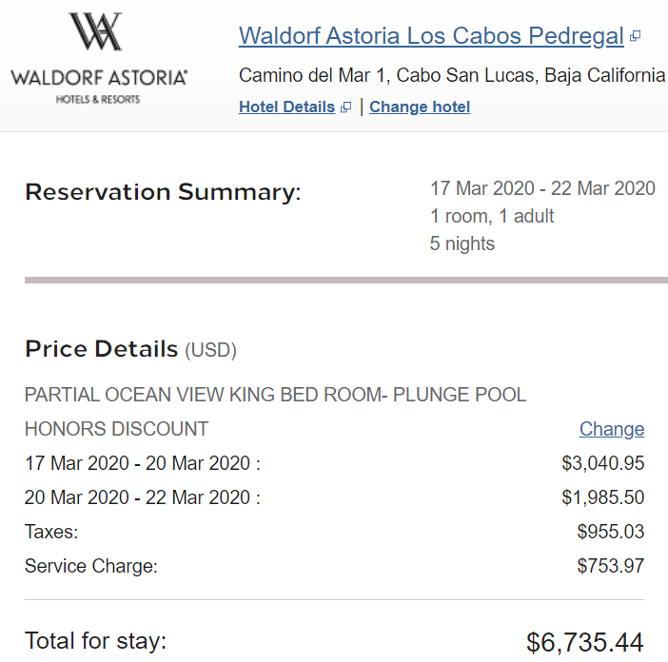The width and height of the screenshot is (668, 662).
Task: Select the Change hotel link
Action: (x=420, y=107)
